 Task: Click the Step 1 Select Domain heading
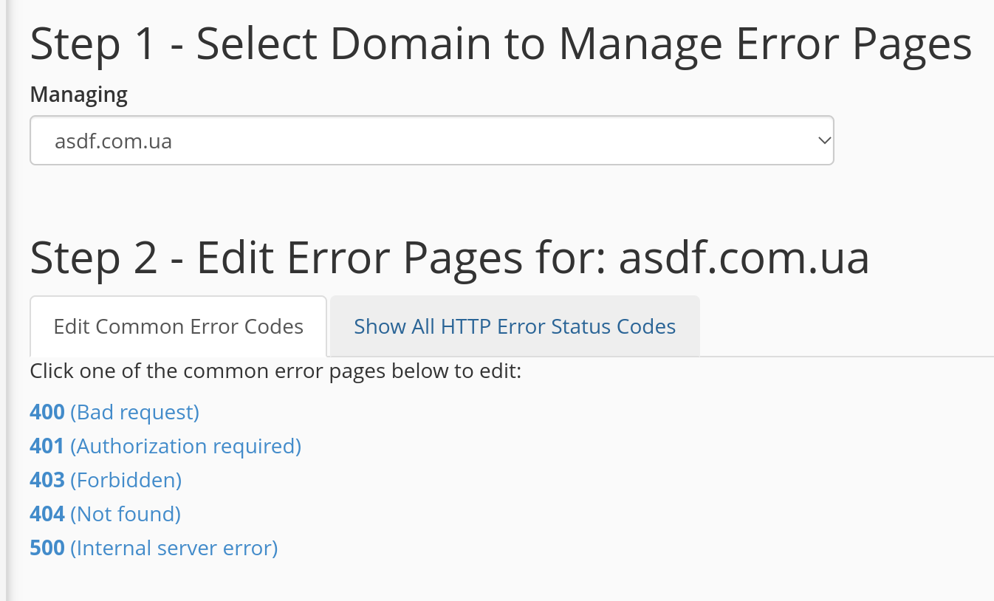(x=501, y=43)
